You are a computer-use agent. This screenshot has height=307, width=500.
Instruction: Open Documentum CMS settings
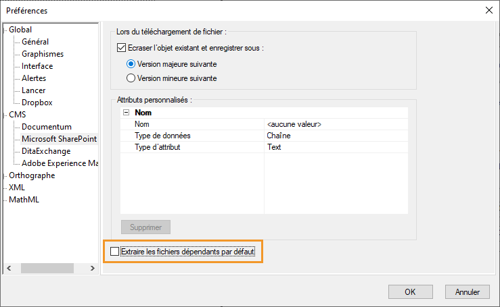(46, 127)
